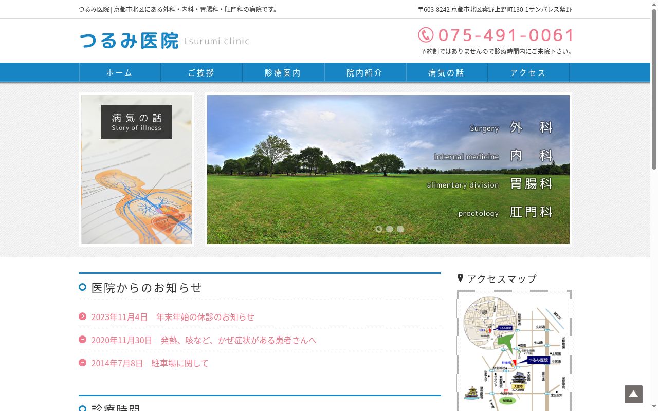Open the access map image
Viewport: 658px width, 411px height.
(x=514, y=350)
